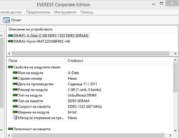Viewport: 179px width, 138px height.
Task: Click the icon next to Дата на производство
Action: (15, 84)
